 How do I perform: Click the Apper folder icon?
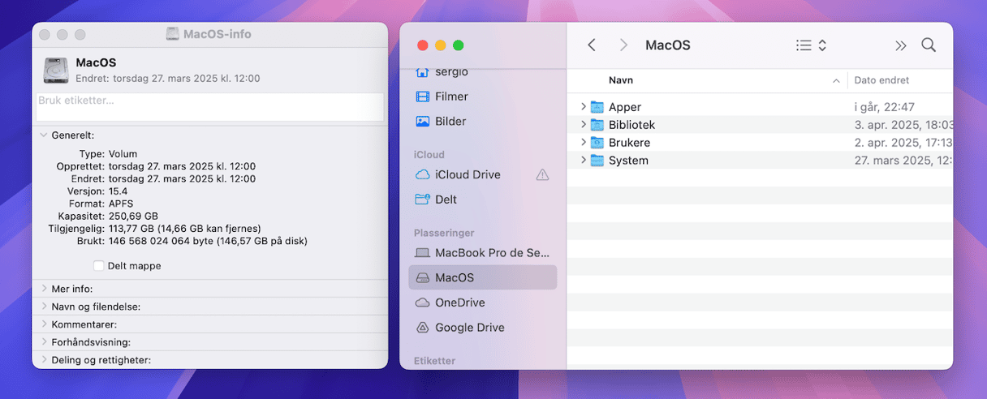tap(597, 107)
